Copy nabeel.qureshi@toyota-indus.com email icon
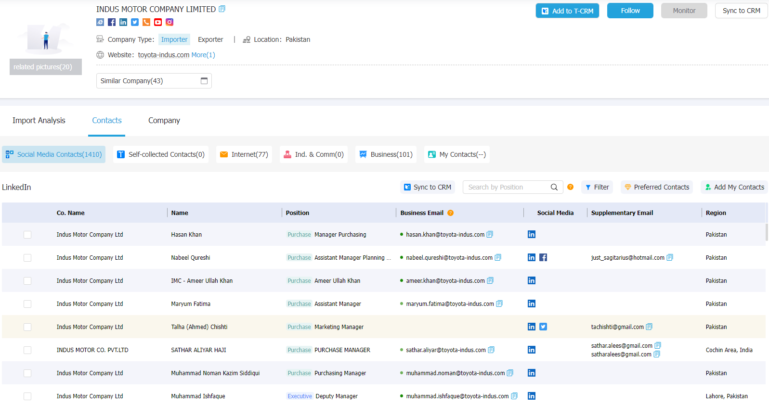This screenshot has height=405, width=769. [x=498, y=257]
